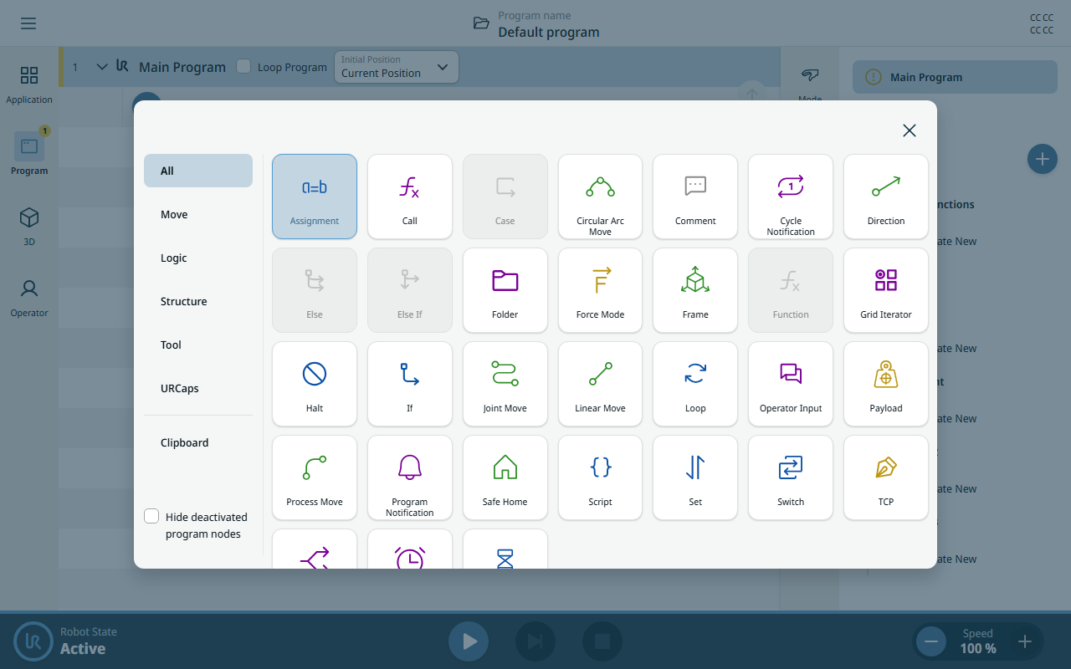Enable Hide deactivated program nodes checkbox

(151, 517)
